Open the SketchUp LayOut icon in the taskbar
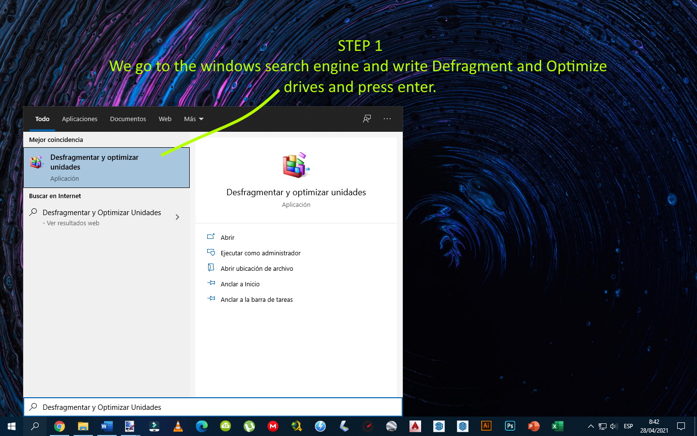697x436 pixels. point(462,426)
